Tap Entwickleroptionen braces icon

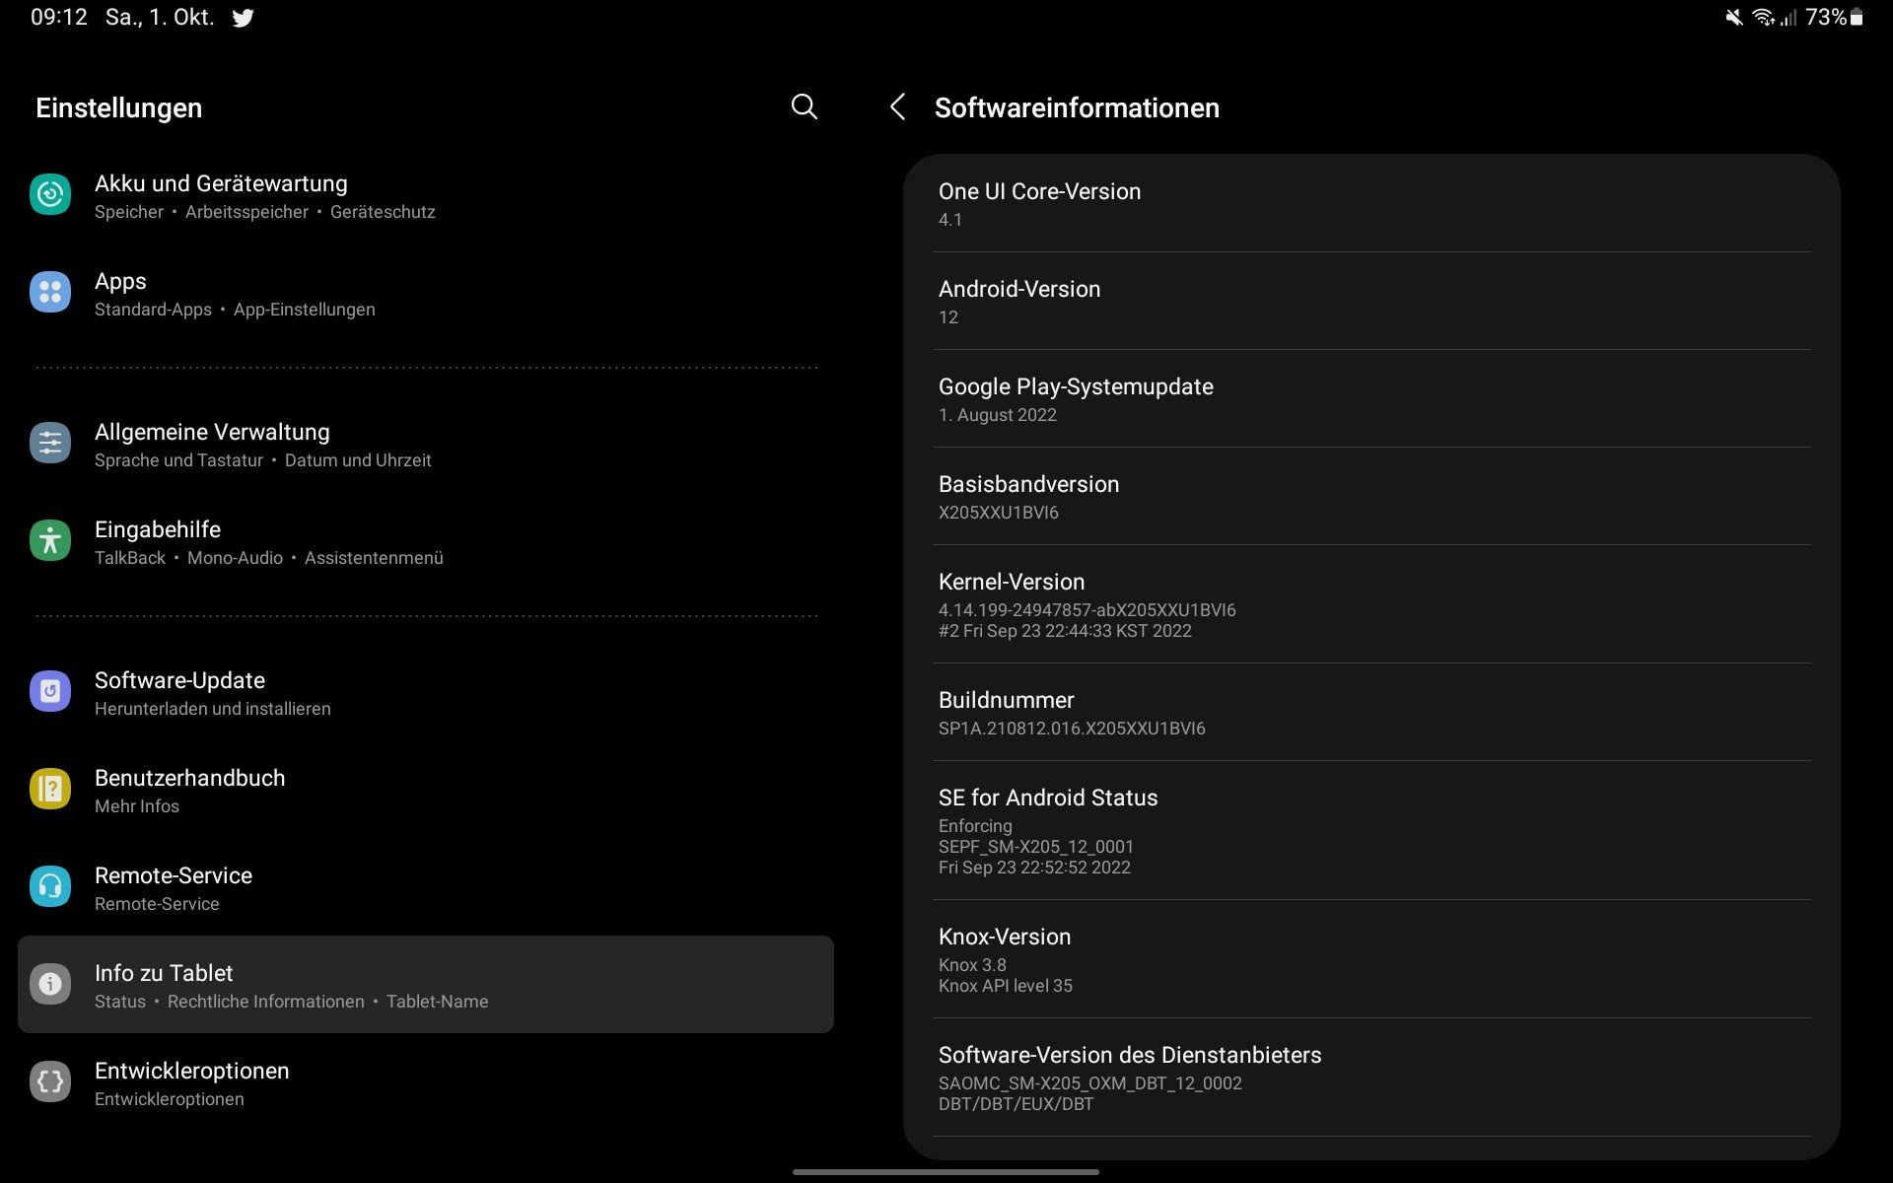coord(50,1081)
